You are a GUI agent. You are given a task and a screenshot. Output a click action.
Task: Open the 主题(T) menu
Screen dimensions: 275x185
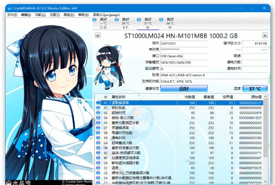click(x=54, y=15)
